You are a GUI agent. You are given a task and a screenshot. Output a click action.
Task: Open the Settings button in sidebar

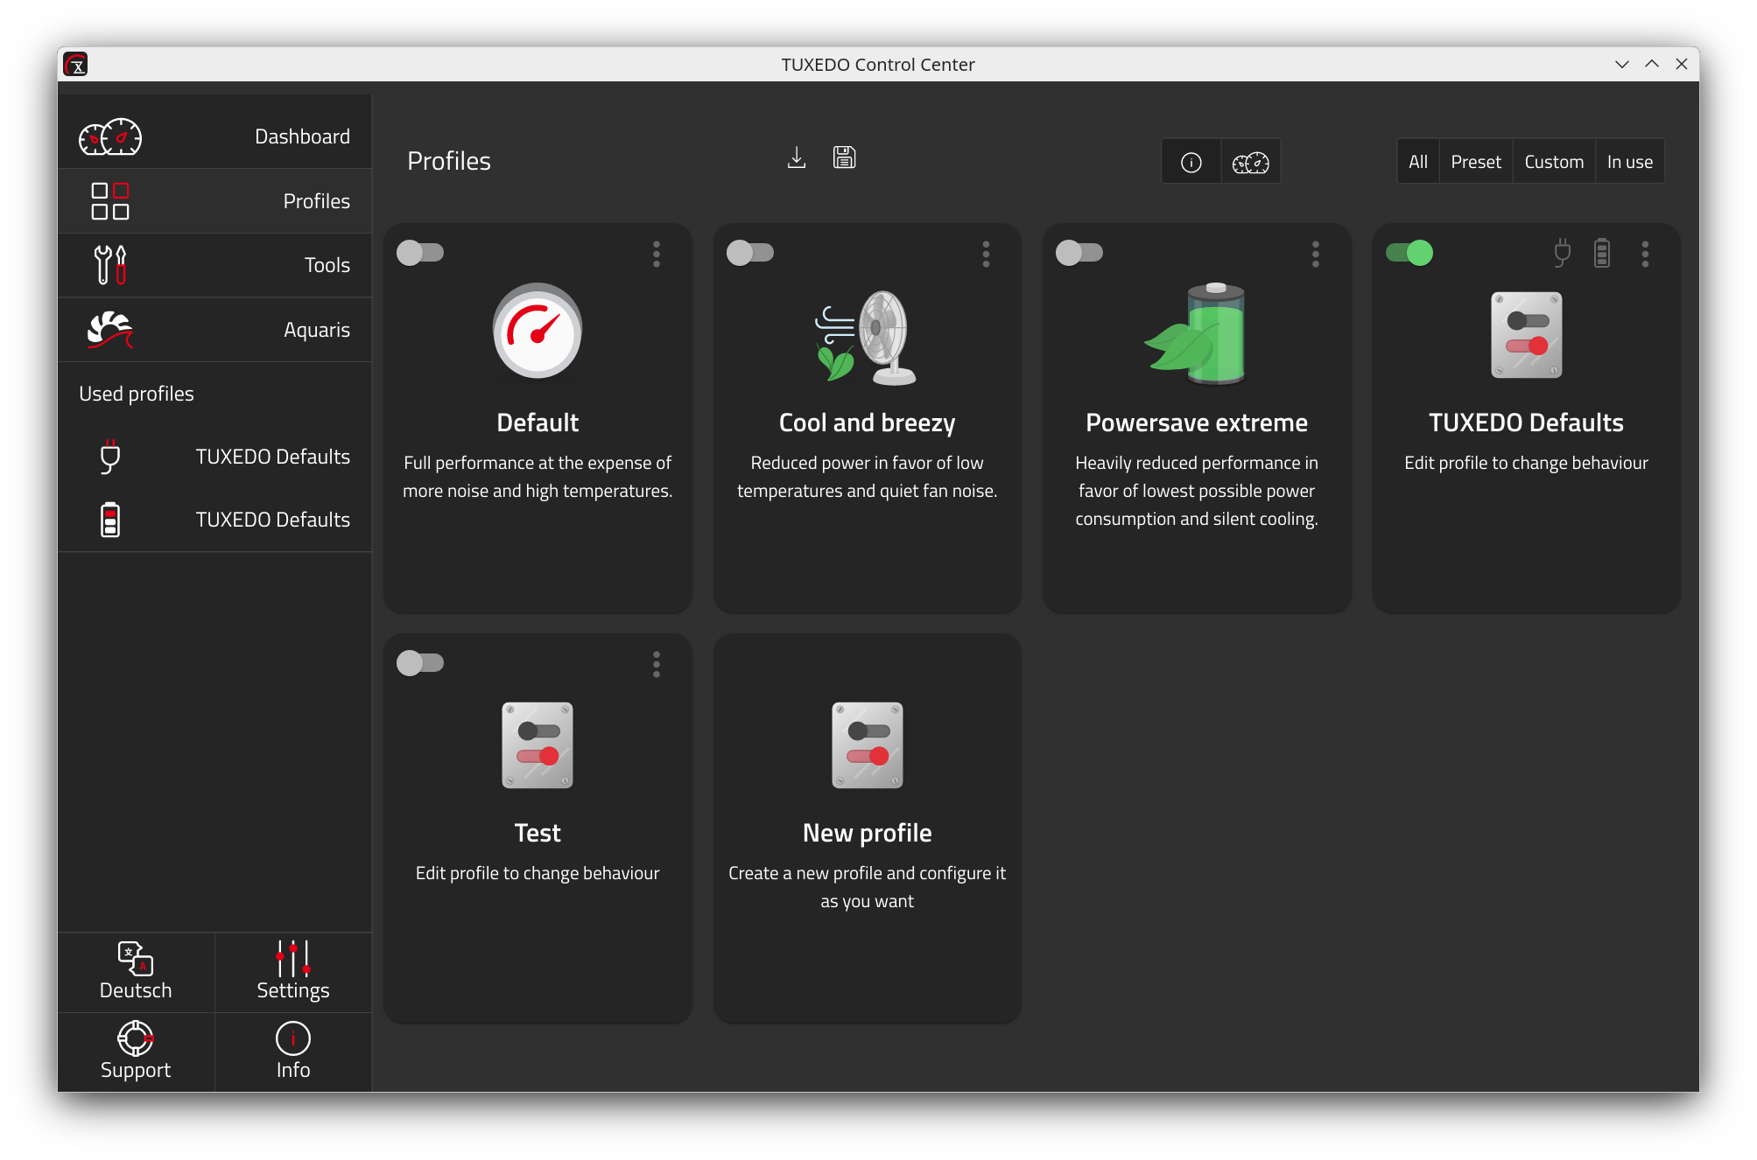click(293, 972)
